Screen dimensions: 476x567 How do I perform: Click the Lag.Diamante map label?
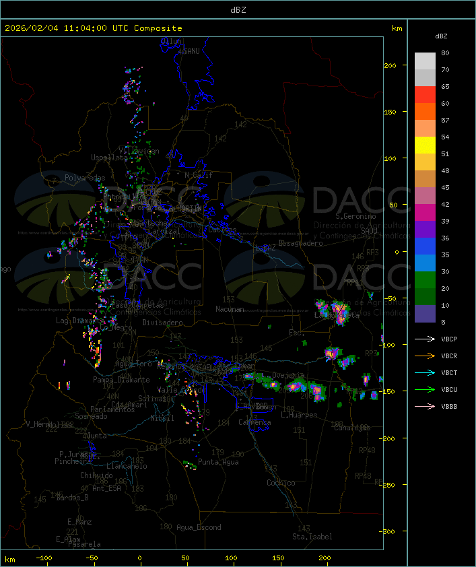tap(81, 321)
